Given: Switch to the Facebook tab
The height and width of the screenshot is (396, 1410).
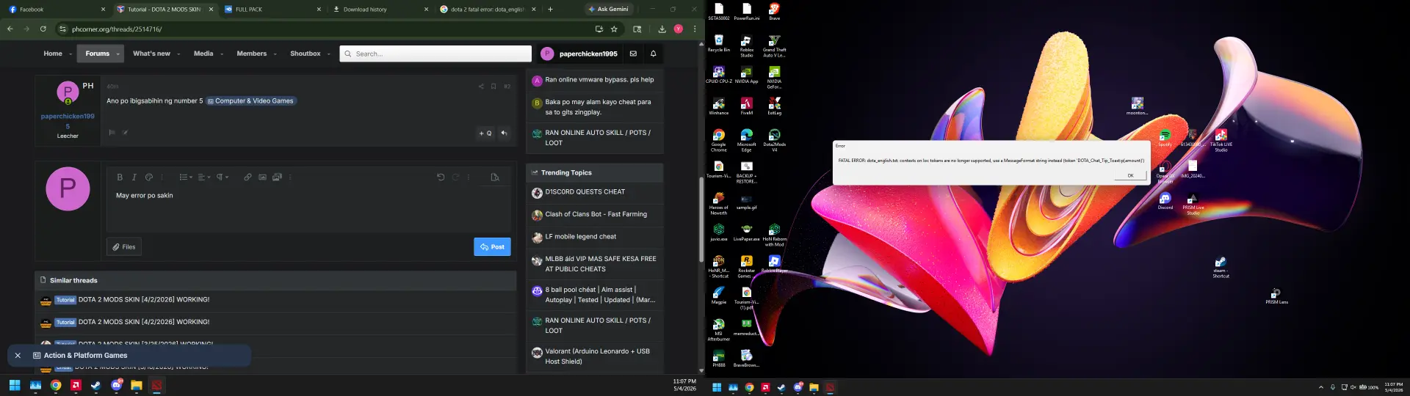Looking at the screenshot, I should pos(55,10).
